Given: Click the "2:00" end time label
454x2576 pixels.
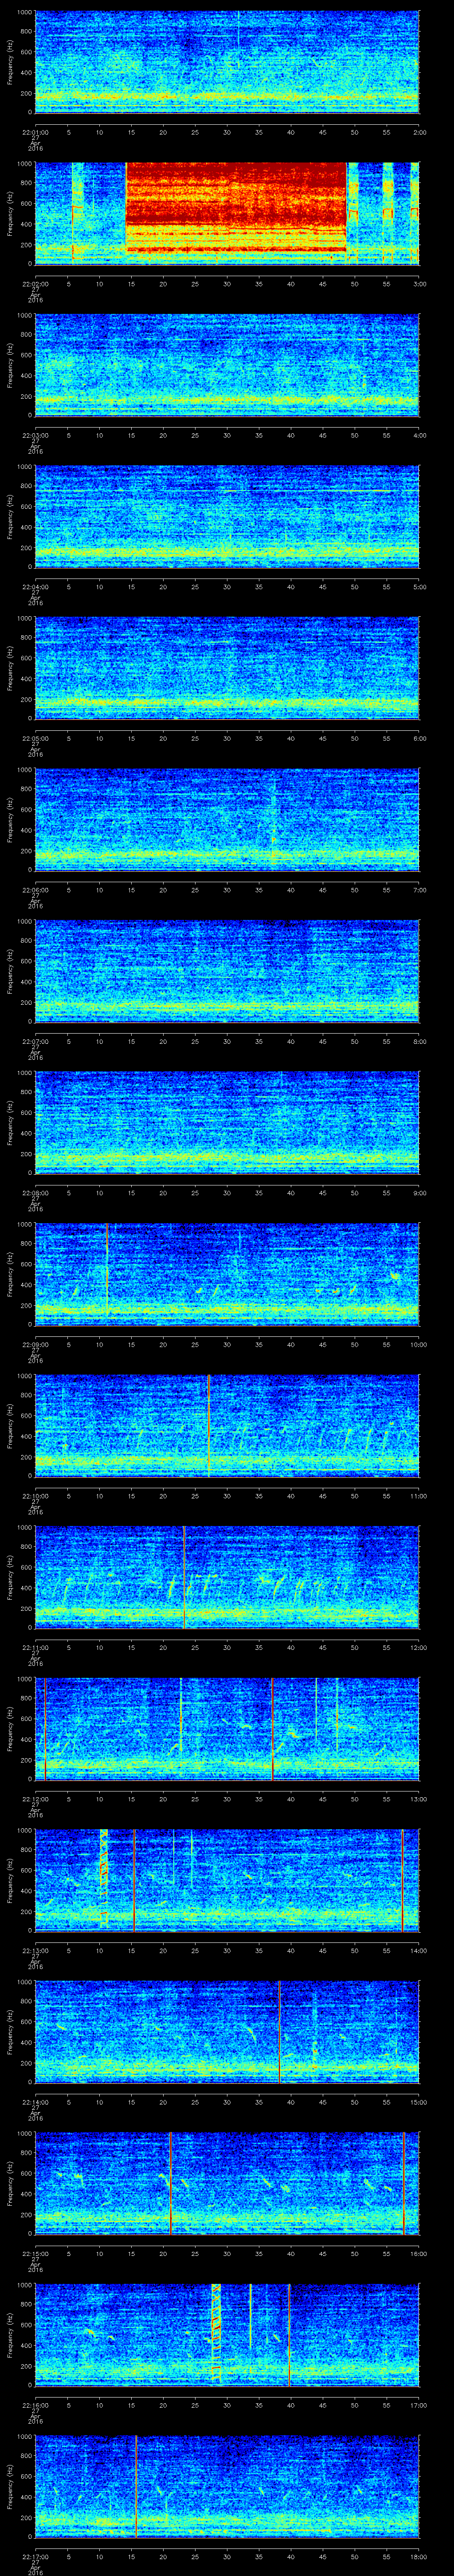Looking at the screenshot, I should [x=419, y=131].
